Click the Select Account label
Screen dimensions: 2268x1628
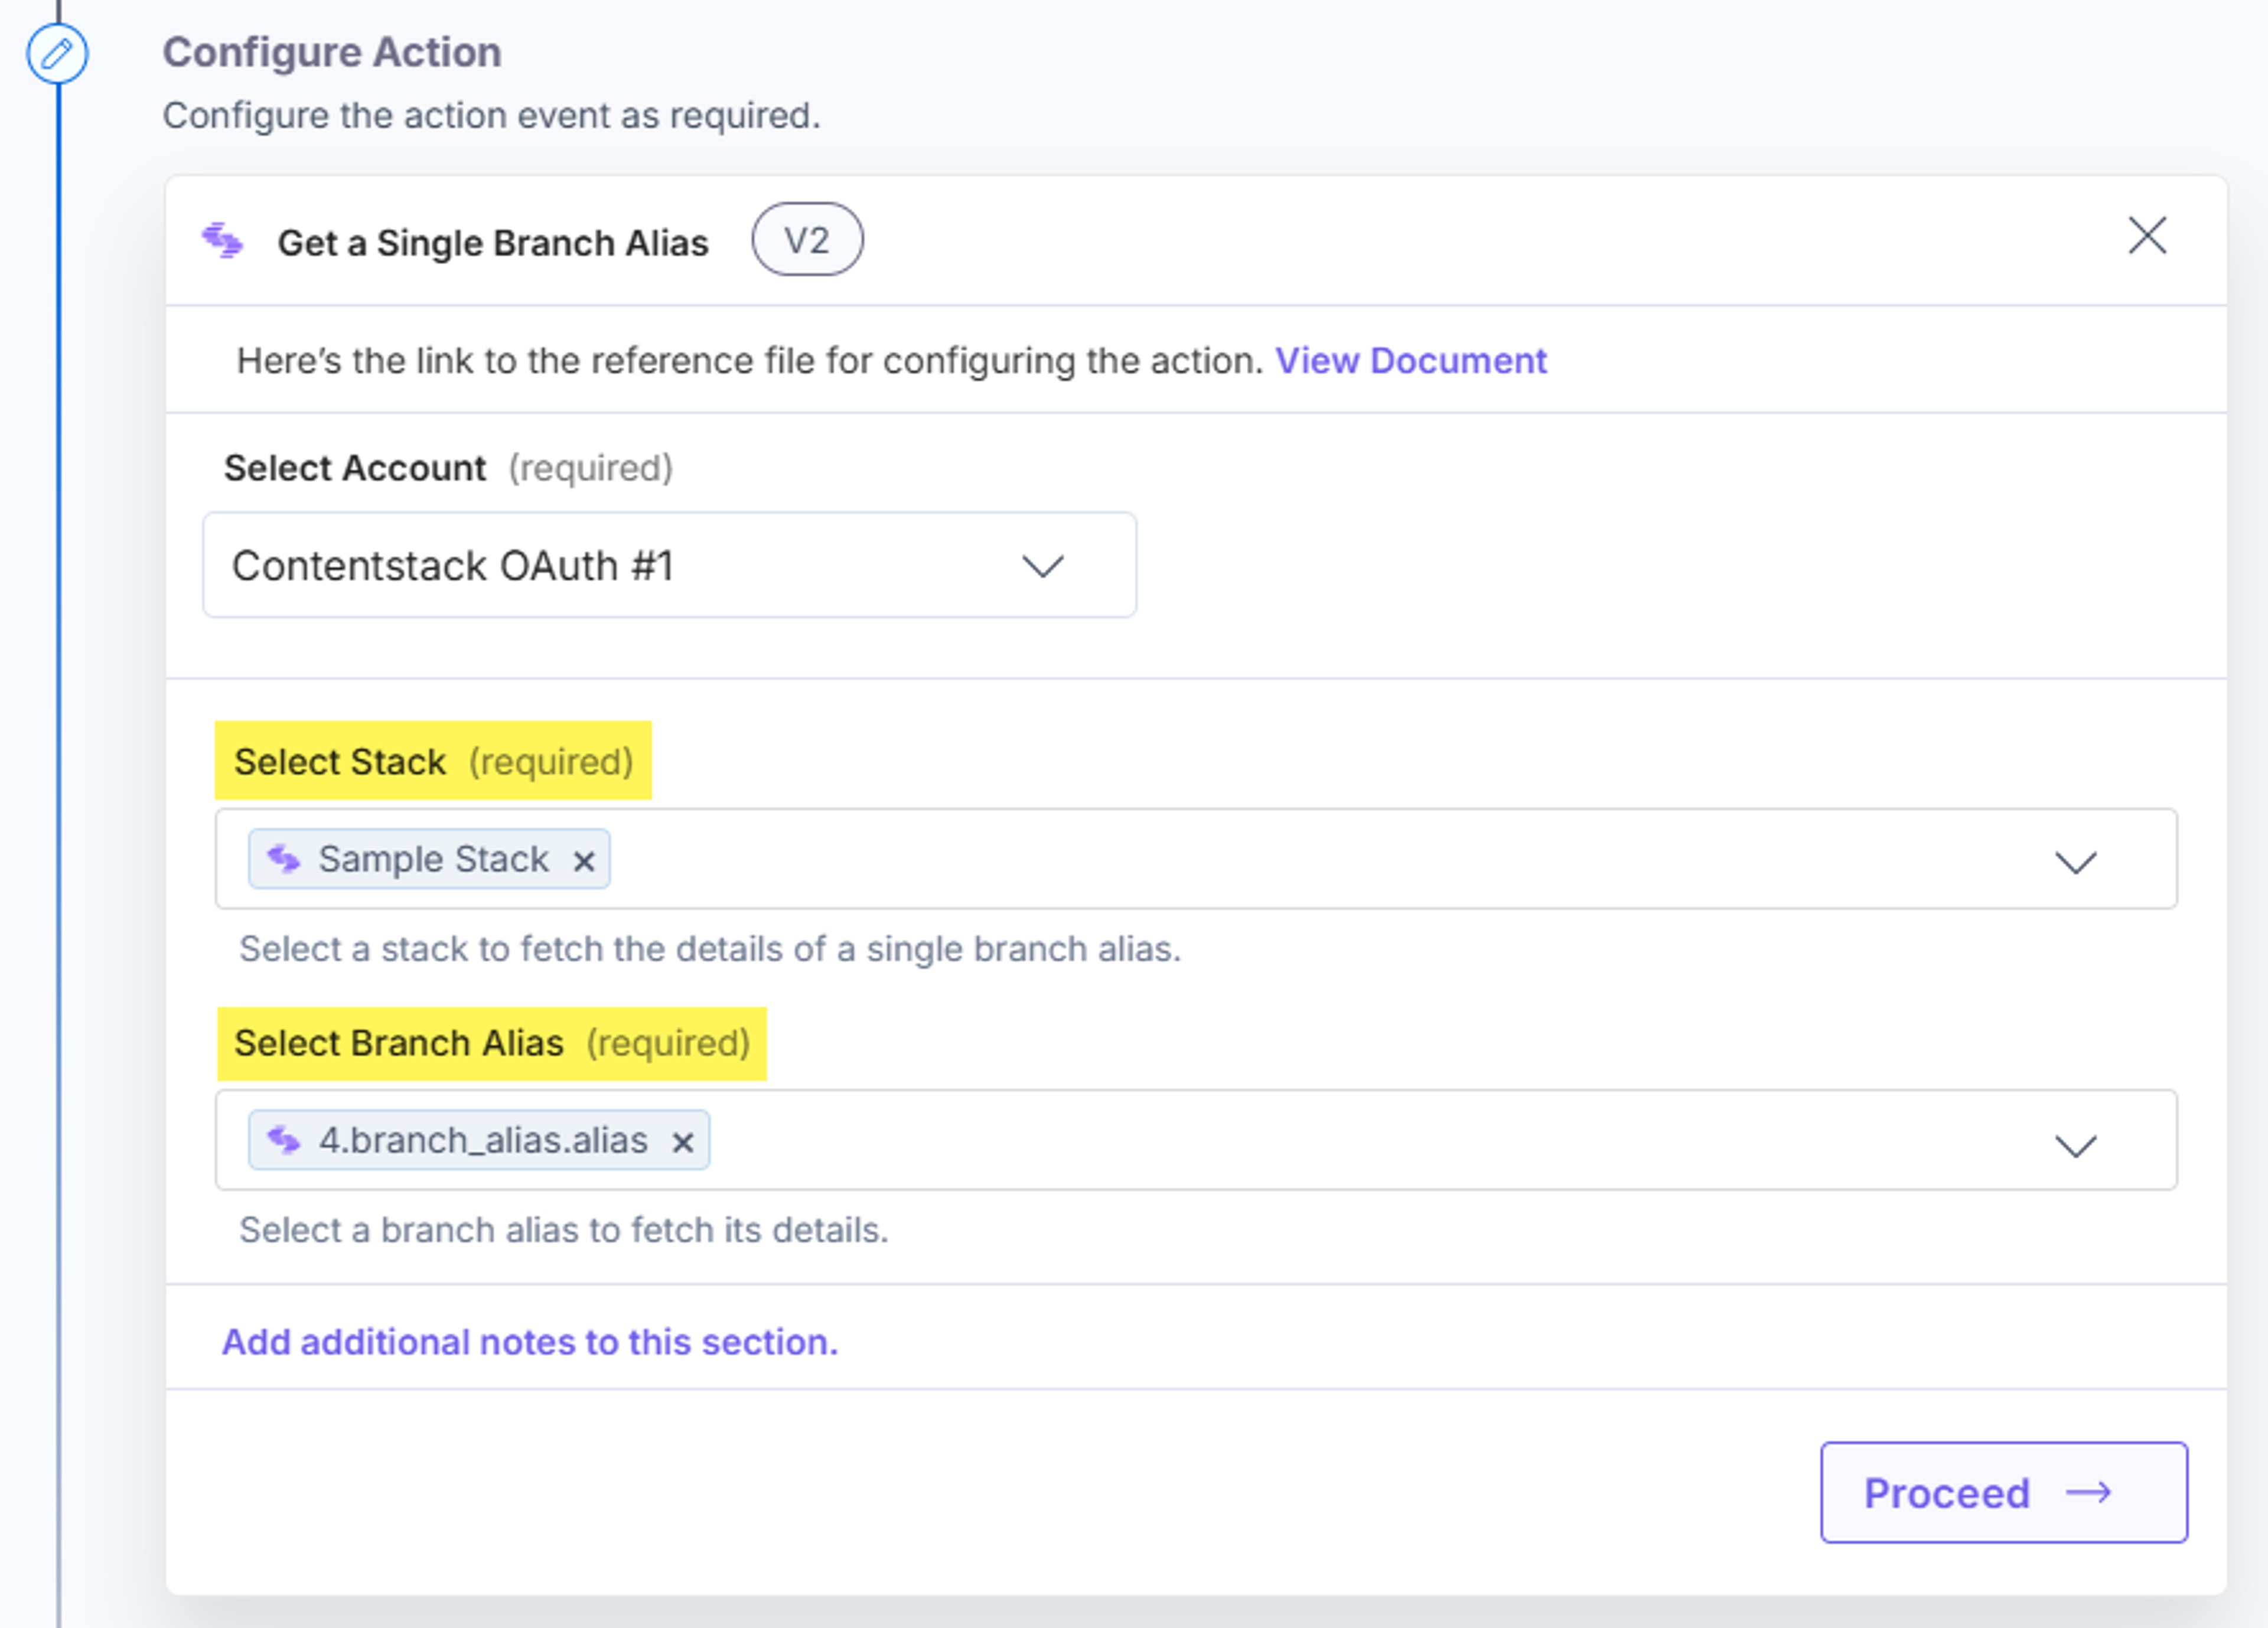(355, 468)
